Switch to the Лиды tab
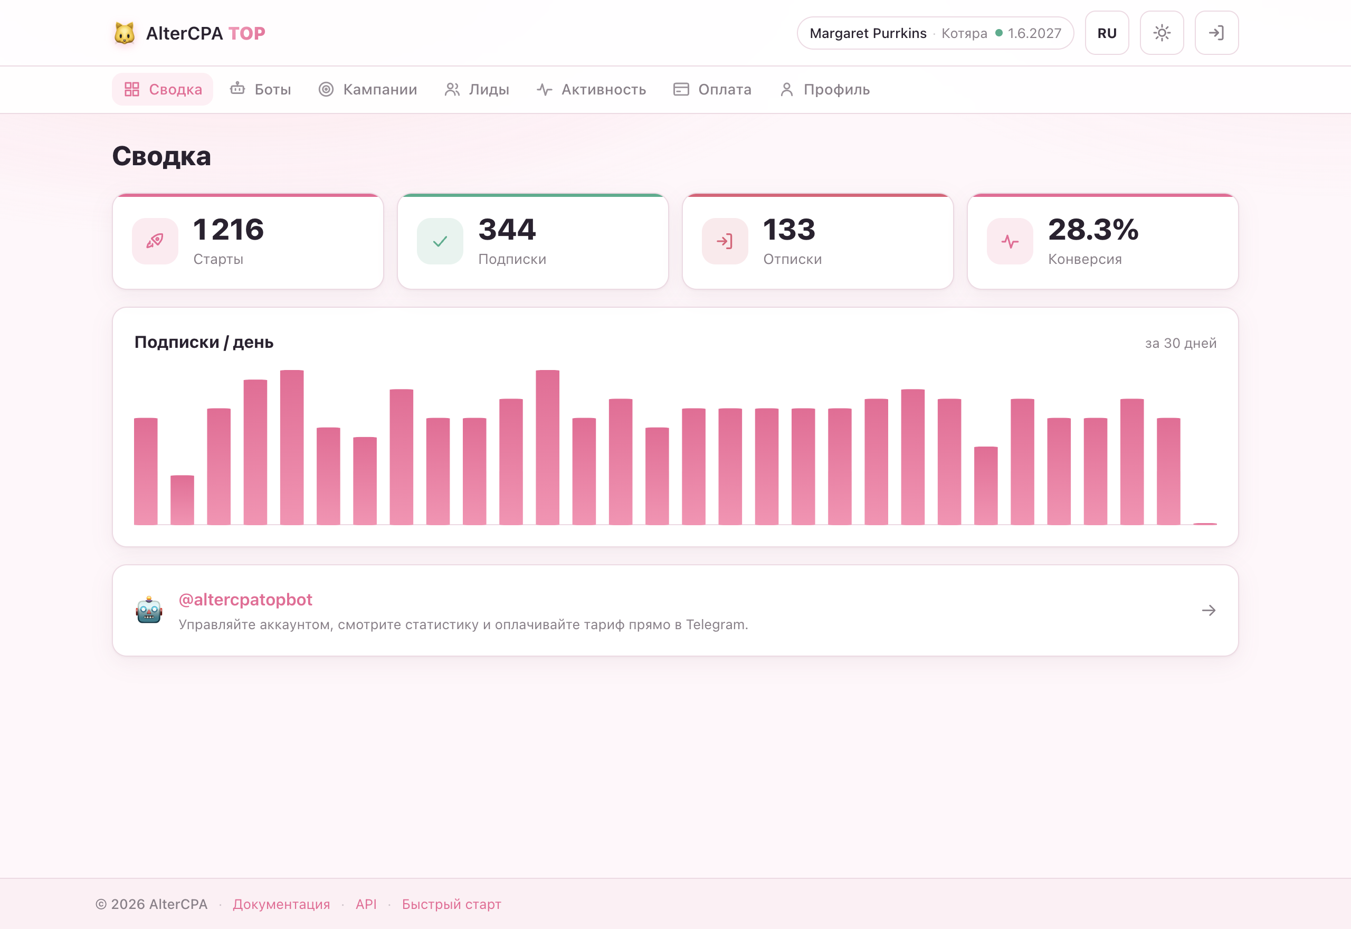1351x929 pixels. pos(477,89)
